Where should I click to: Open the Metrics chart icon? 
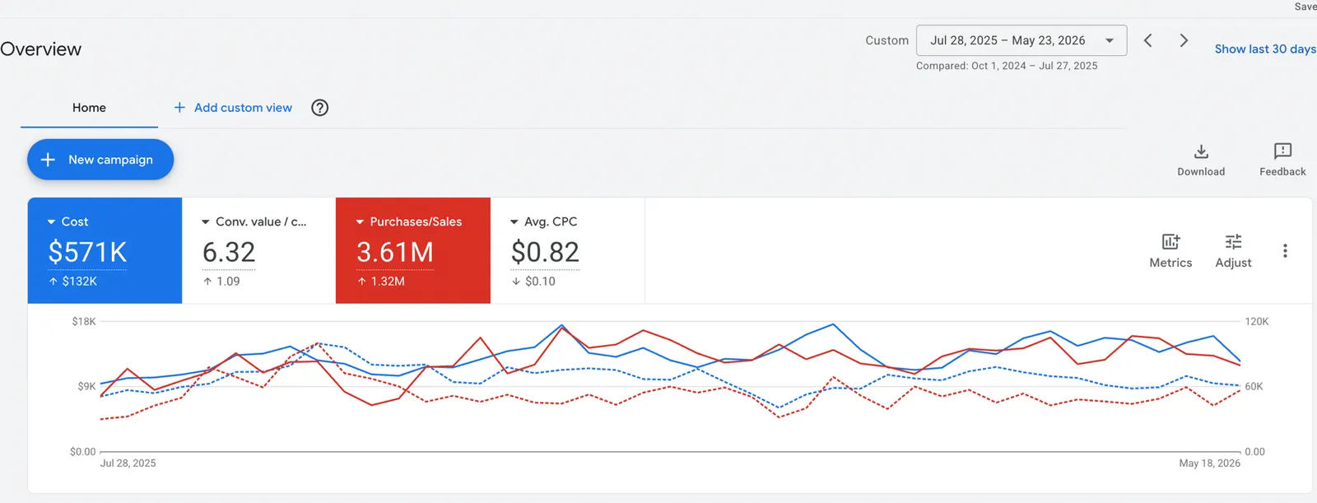1170,241
